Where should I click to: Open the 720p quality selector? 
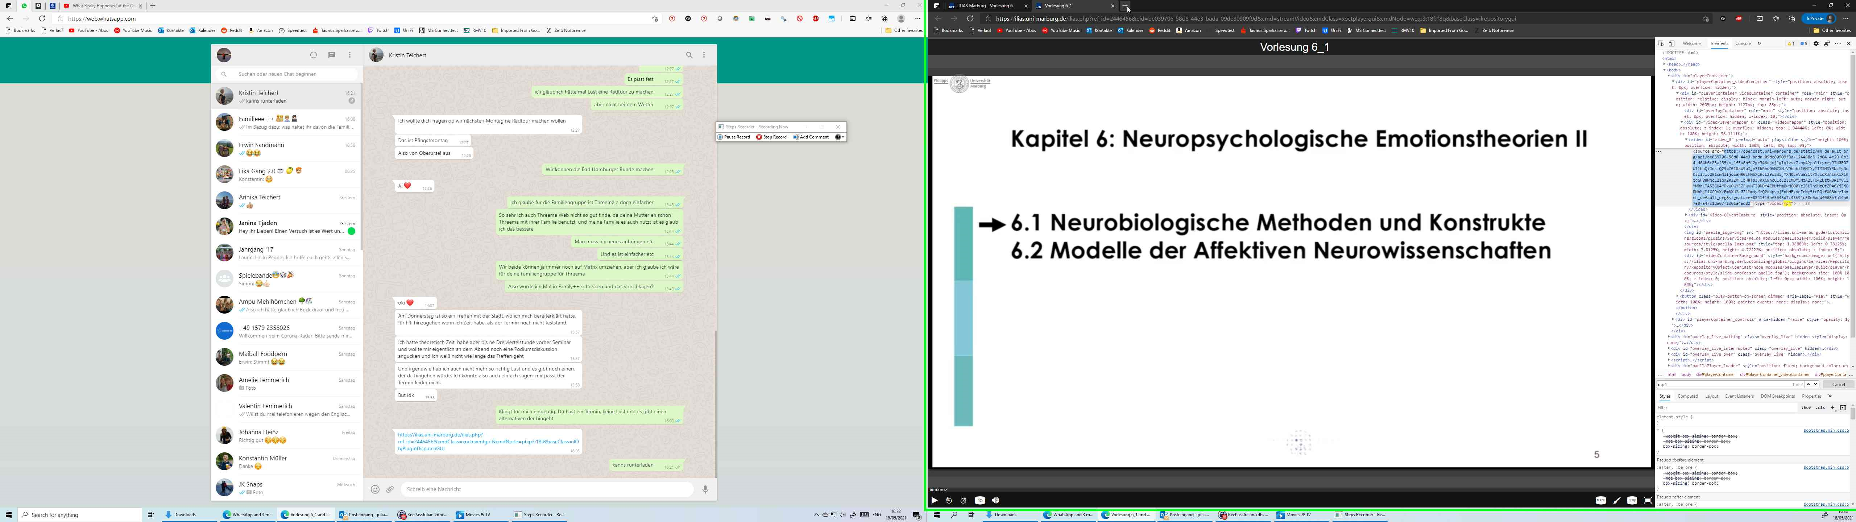click(1632, 500)
